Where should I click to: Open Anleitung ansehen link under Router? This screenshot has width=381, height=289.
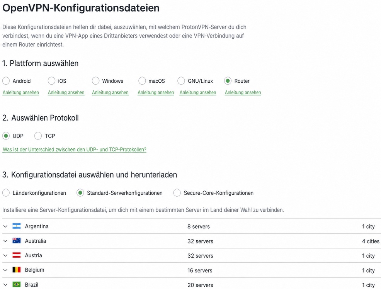(243, 92)
